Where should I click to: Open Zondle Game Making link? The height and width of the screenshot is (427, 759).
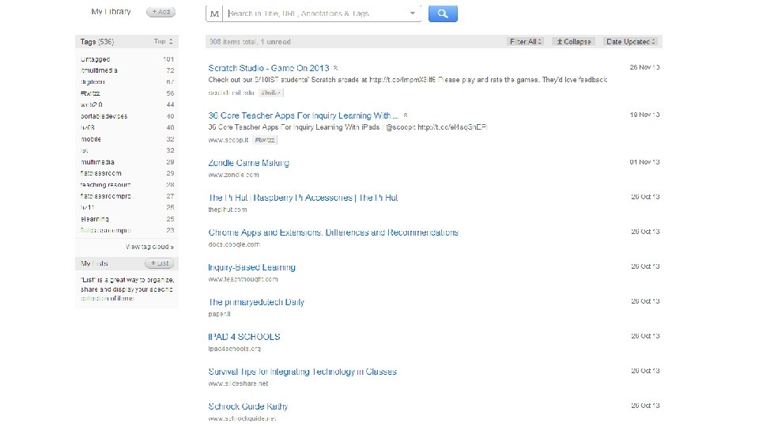[249, 163]
